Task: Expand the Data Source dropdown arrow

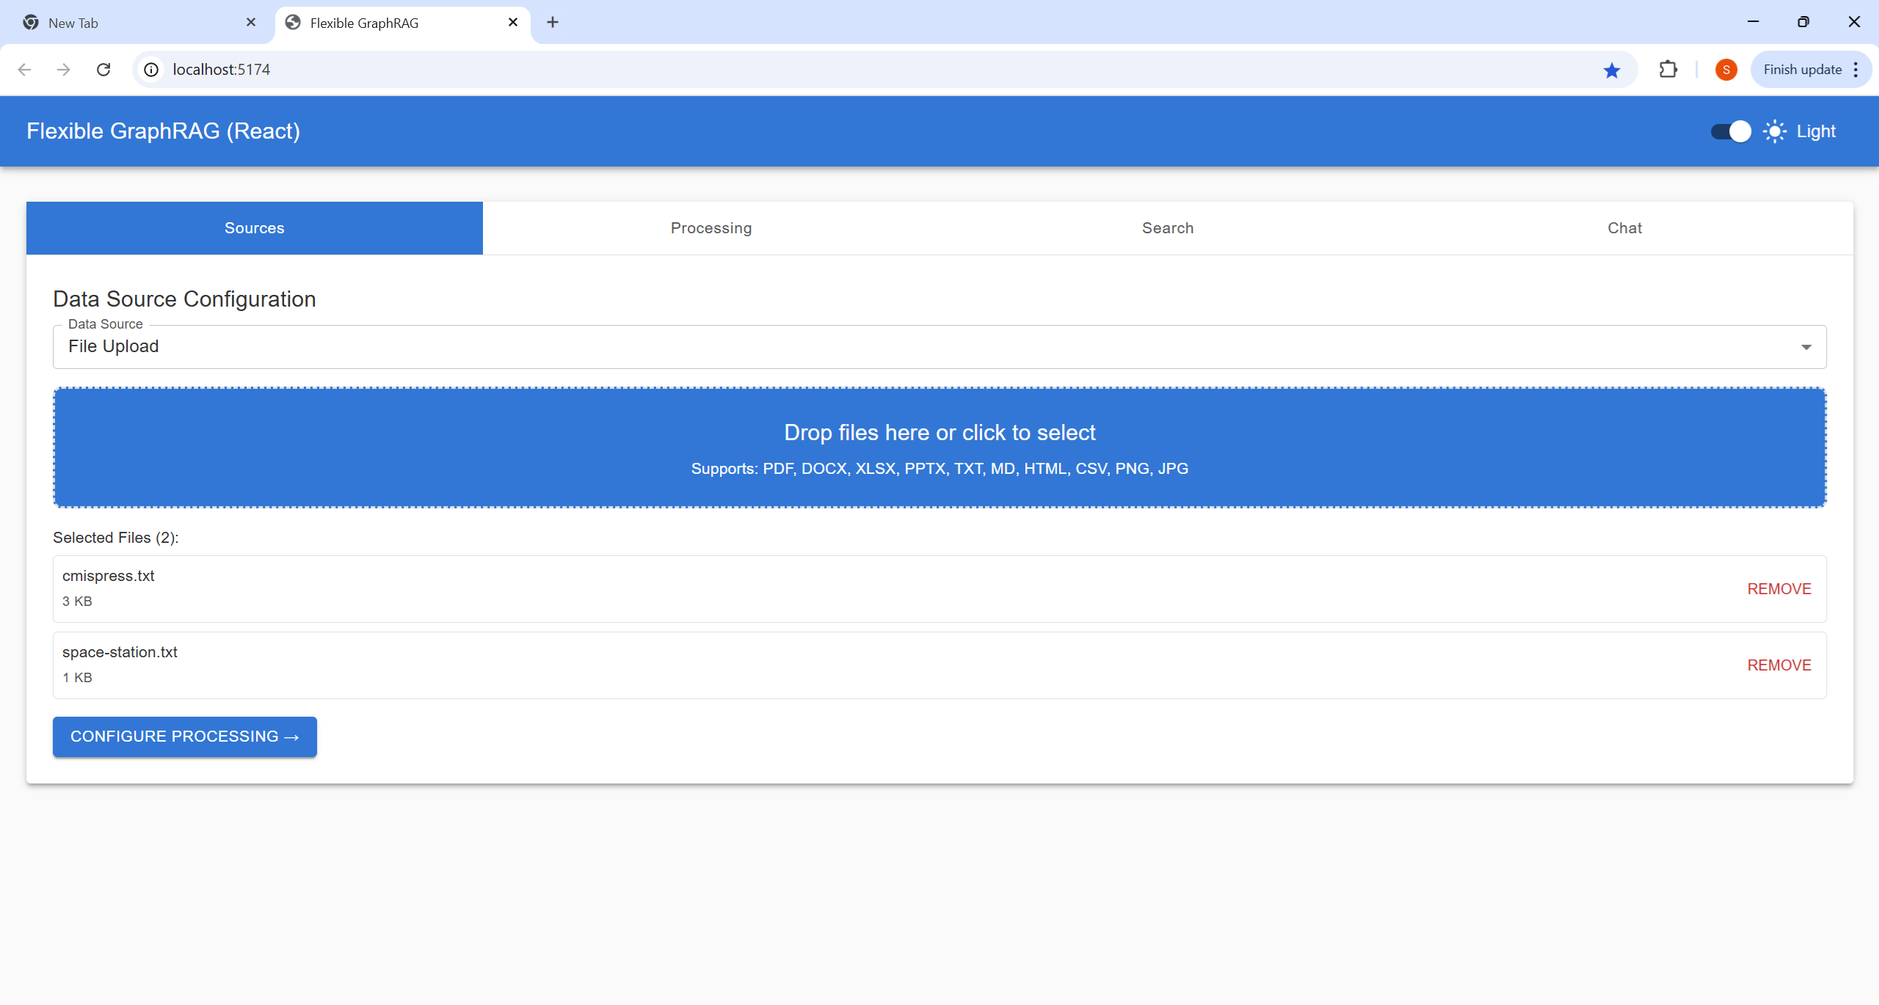Action: tap(1806, 347)
